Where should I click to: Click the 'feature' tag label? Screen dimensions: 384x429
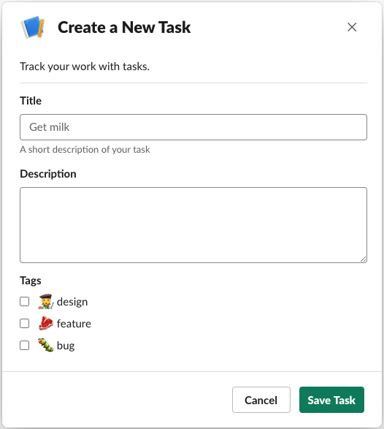[x=74, y=324]
